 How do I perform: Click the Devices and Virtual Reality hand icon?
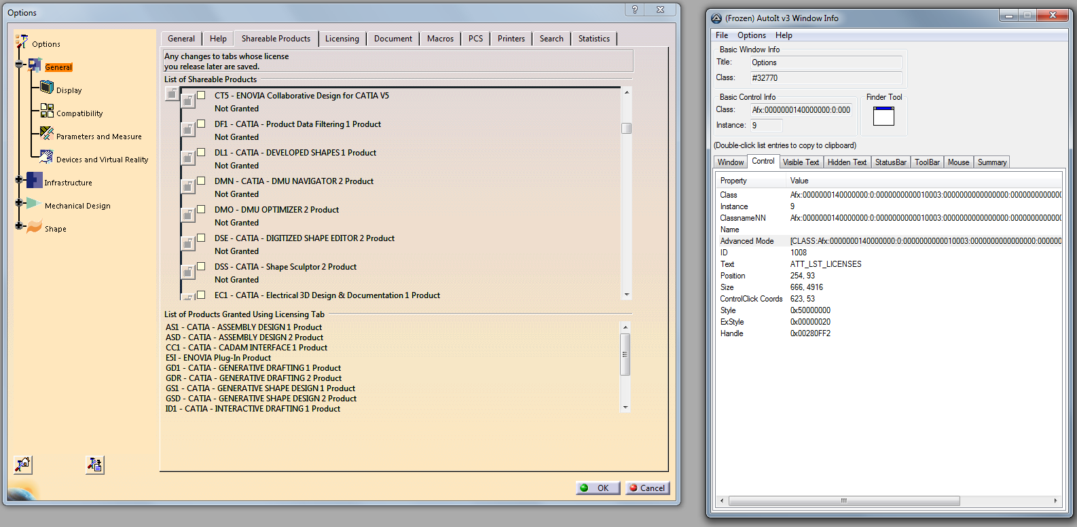(x=47, y=157)
